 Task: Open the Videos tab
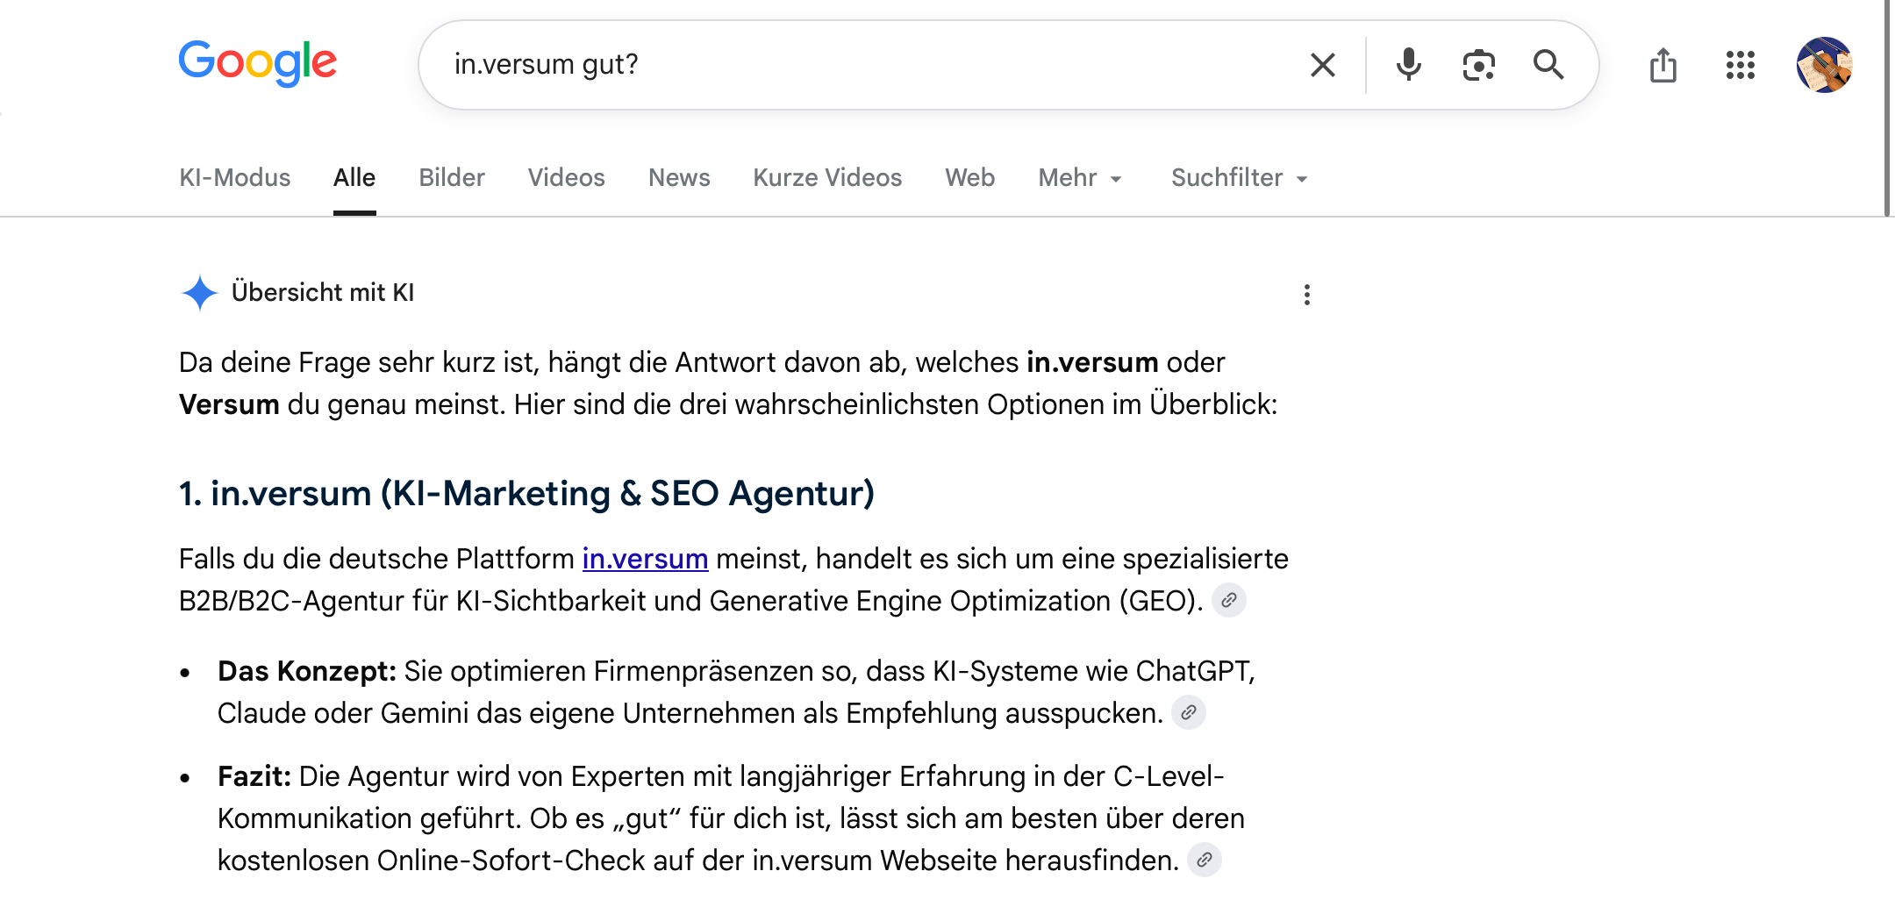566,178
